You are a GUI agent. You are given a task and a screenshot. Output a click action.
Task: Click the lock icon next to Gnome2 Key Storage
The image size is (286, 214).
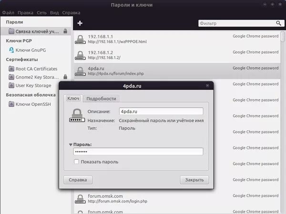click(65, 77)
